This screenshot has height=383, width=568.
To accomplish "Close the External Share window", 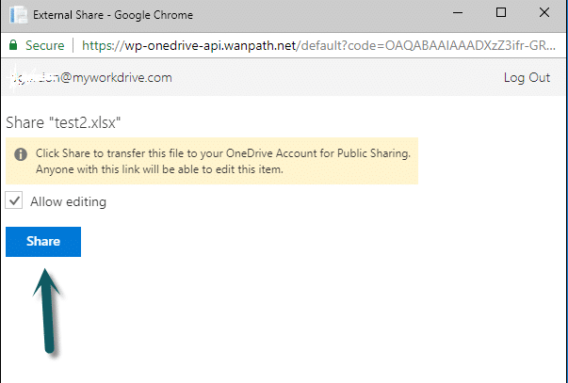I will click(544, 14).
